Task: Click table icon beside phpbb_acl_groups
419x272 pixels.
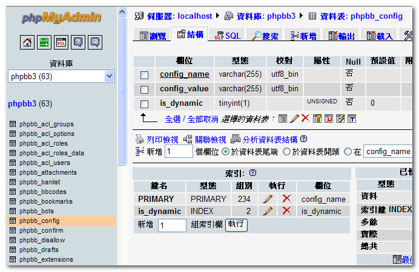Action: (13, 124)
